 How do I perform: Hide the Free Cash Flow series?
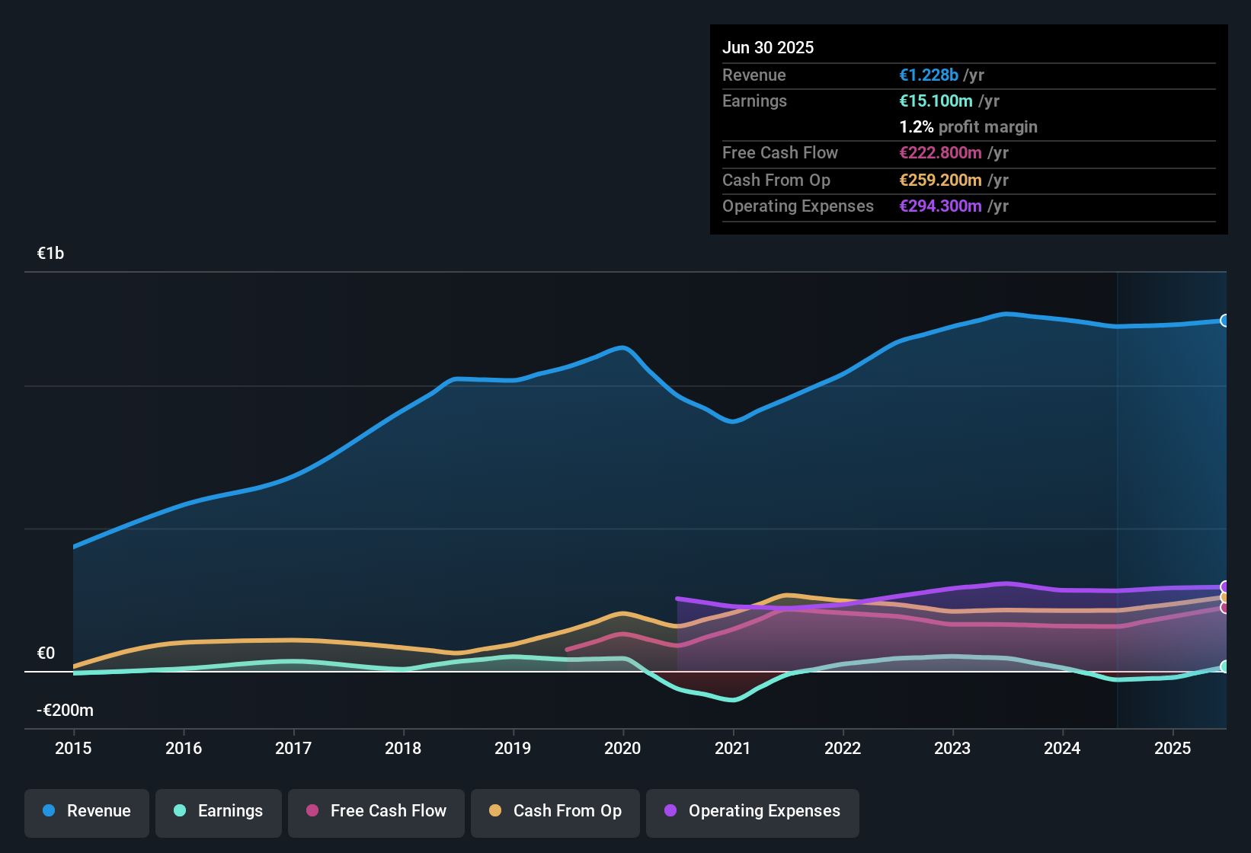pyautogui.click(x=376, y=812)
